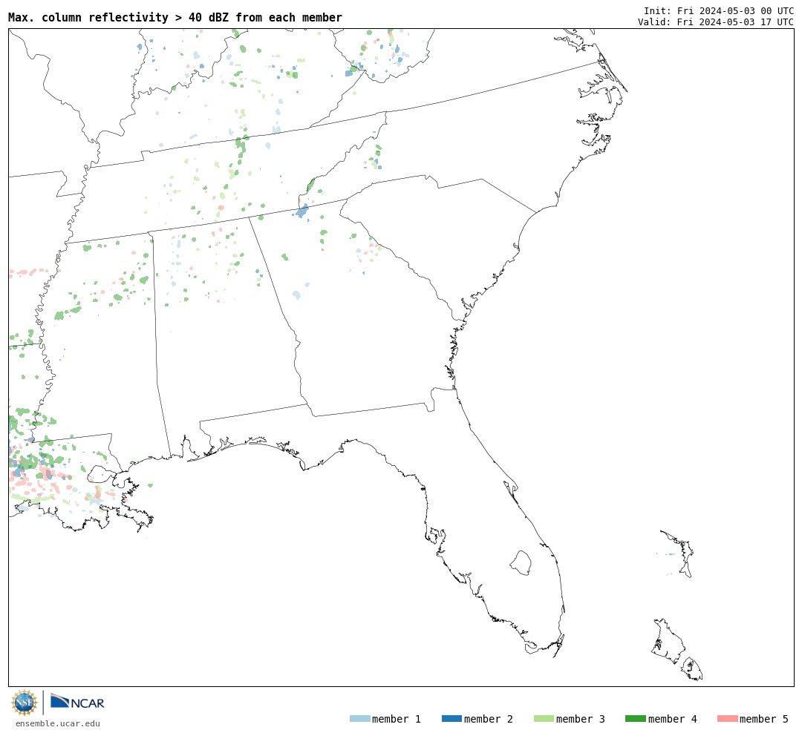Viewport: 802px width, 733px height.
Task: Click the 'Init: Fri 2024-05-03 00 UTC' text
Action: pos(719,10)
